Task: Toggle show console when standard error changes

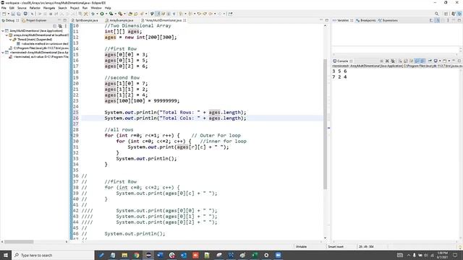Action: (x=422, y=61)
